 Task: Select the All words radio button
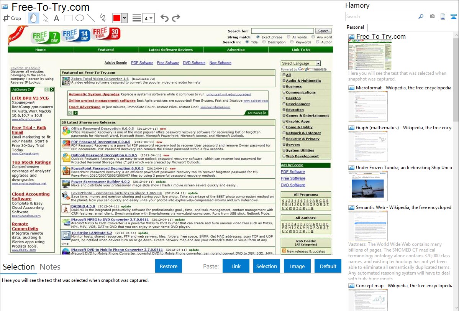[289, 37]
